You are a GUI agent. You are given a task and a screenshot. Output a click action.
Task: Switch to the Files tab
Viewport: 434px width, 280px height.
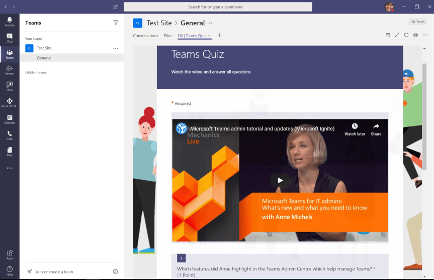point(168,36)
